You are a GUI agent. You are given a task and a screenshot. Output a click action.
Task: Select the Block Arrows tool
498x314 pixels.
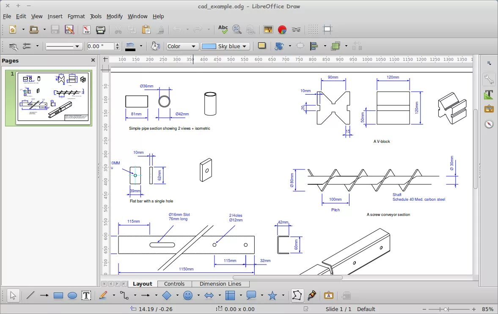tap(209, 295)
